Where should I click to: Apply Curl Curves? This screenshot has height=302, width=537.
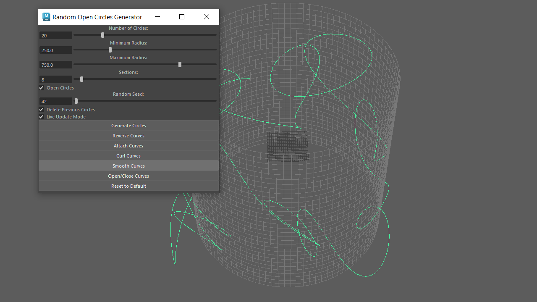[x=128, y=155]
